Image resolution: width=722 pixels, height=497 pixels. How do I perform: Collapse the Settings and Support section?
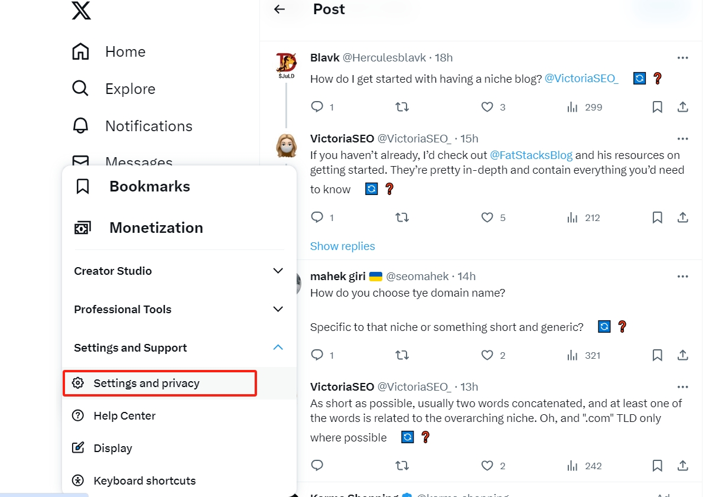point(278,347)
